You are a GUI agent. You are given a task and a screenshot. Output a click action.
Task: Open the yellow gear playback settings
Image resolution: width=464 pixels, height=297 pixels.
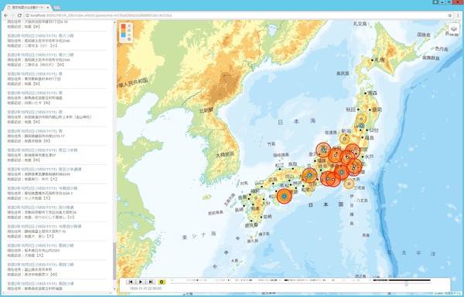[162, 282]
